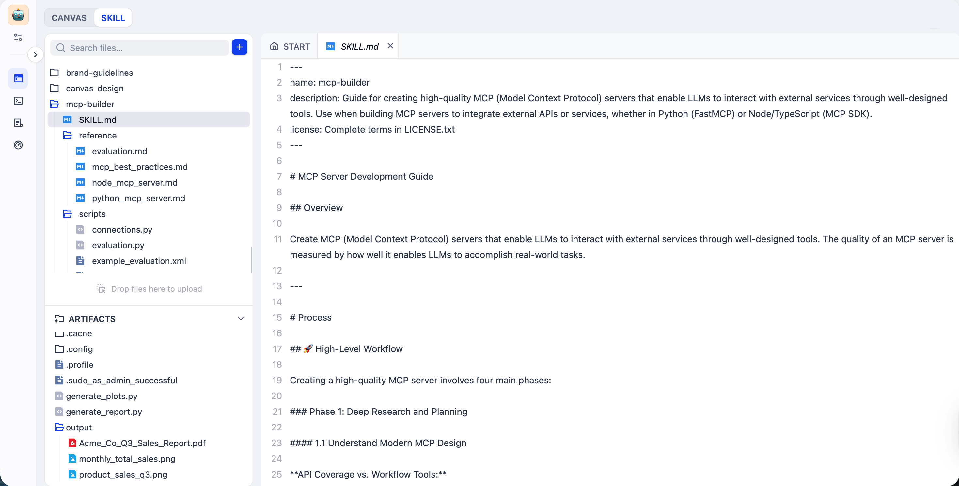Collapse the scripts folder

click(x=92, y=214)
